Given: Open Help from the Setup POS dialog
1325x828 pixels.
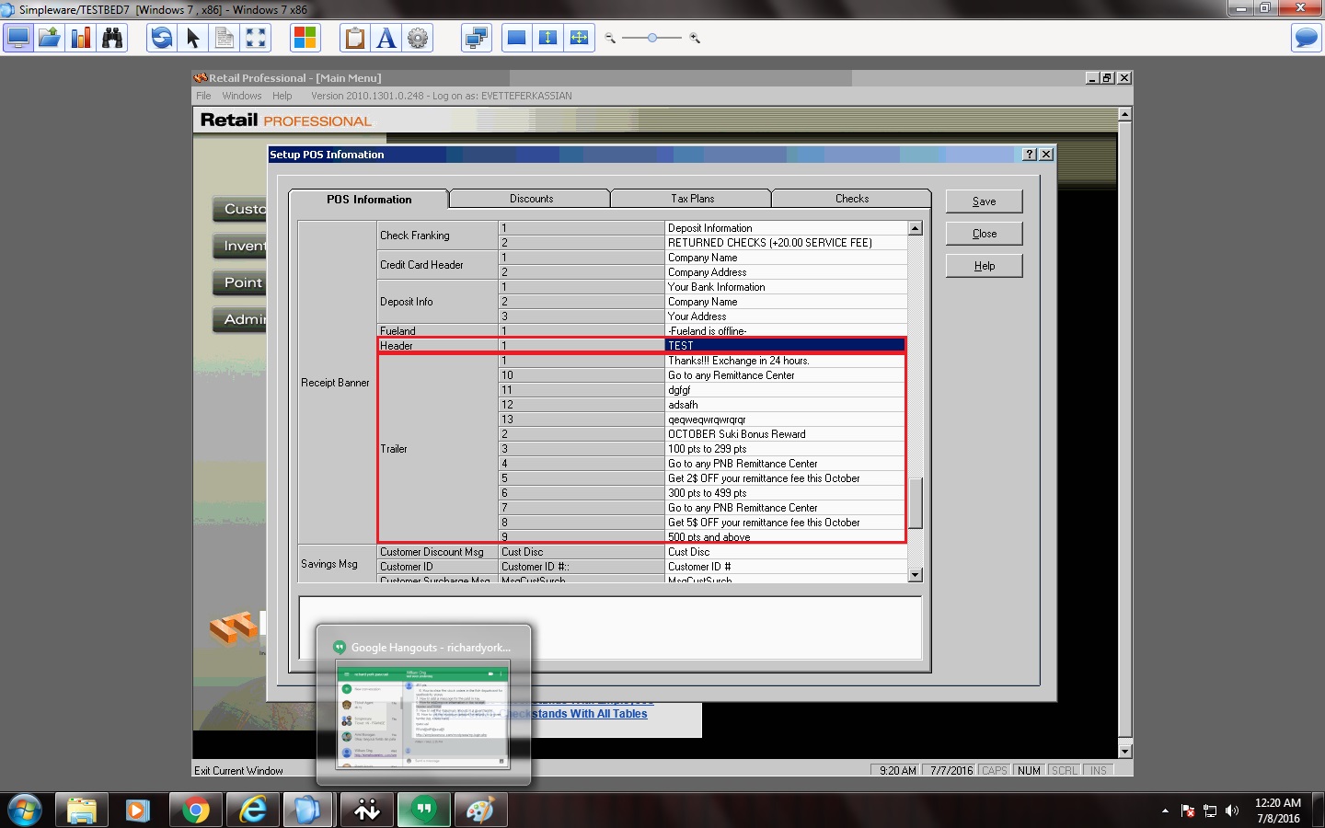Looking at the screenshot, I should (984, 265).
